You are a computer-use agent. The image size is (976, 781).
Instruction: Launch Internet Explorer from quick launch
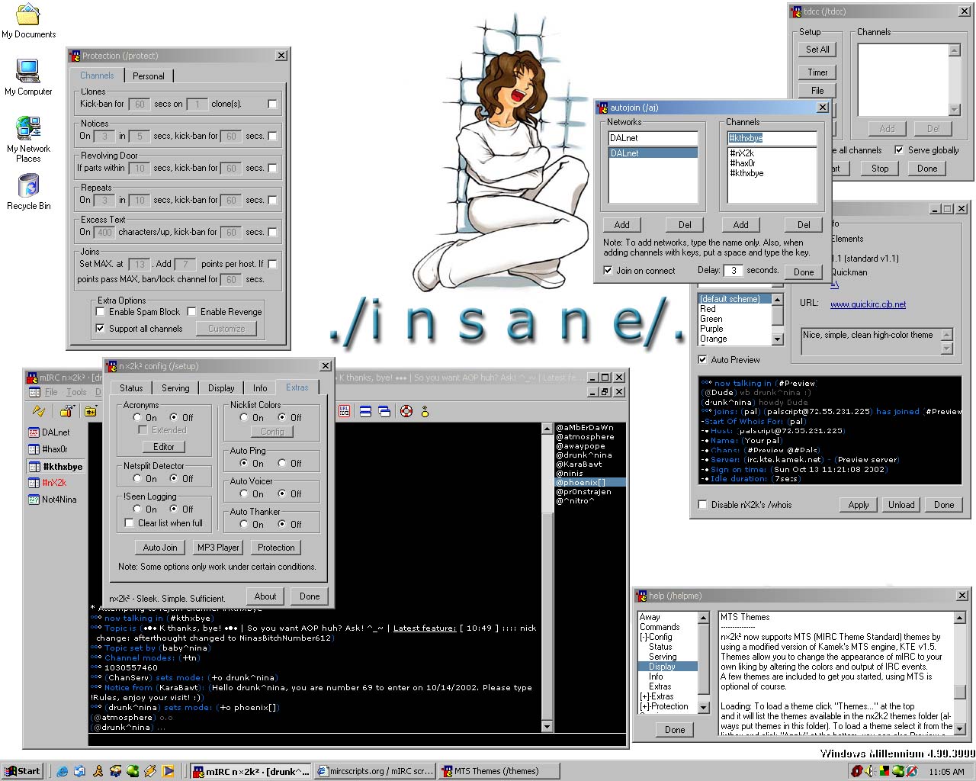63,771
